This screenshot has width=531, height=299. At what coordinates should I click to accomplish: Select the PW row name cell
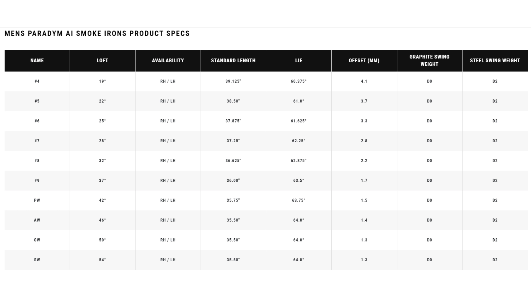[37, 200]
